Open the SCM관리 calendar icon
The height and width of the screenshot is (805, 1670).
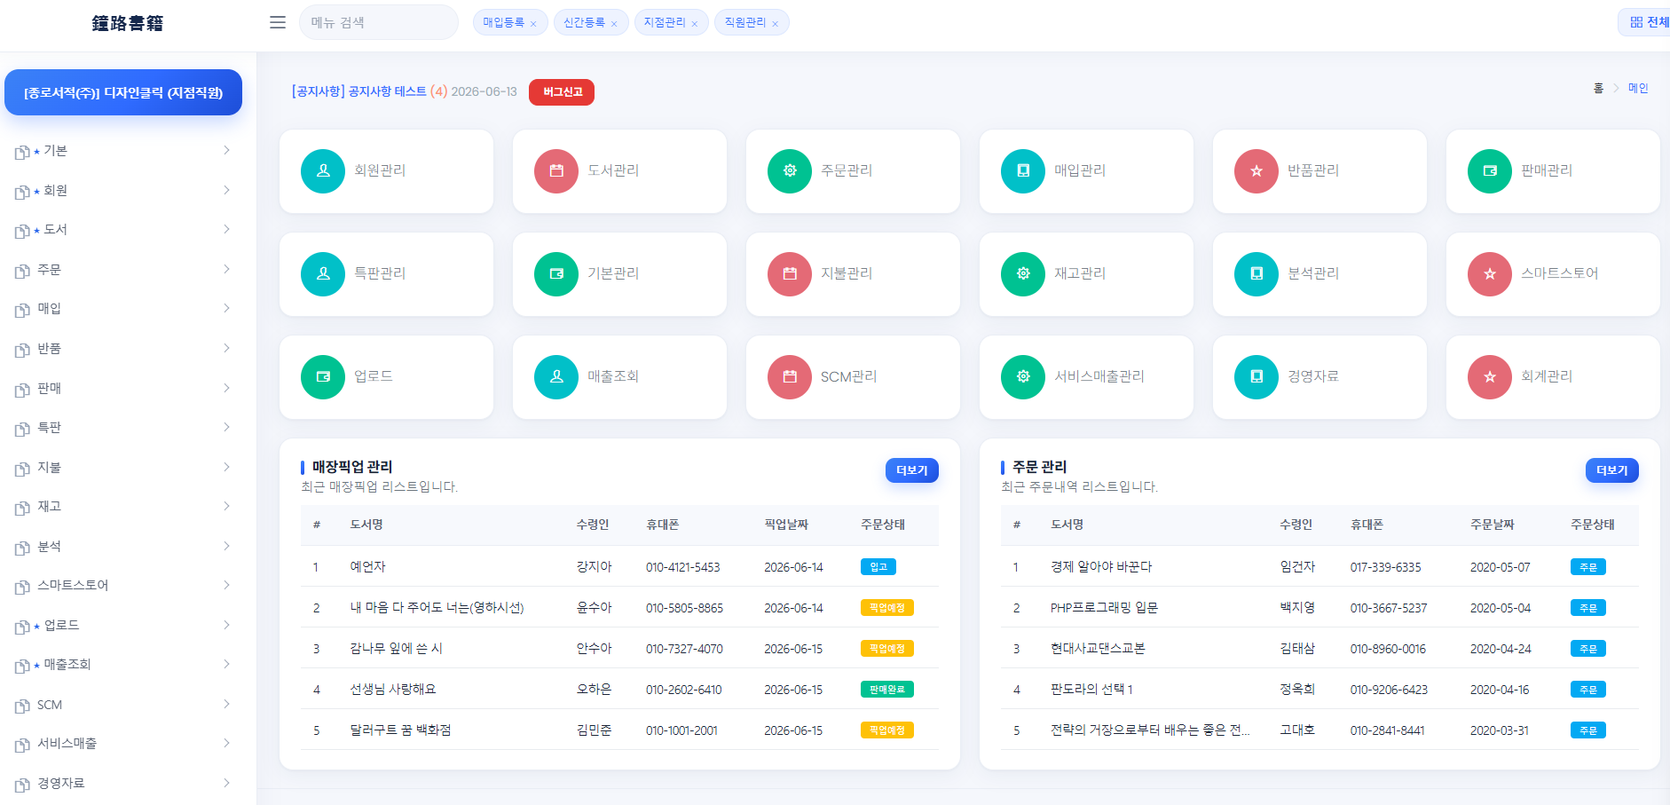click(790, 377)
